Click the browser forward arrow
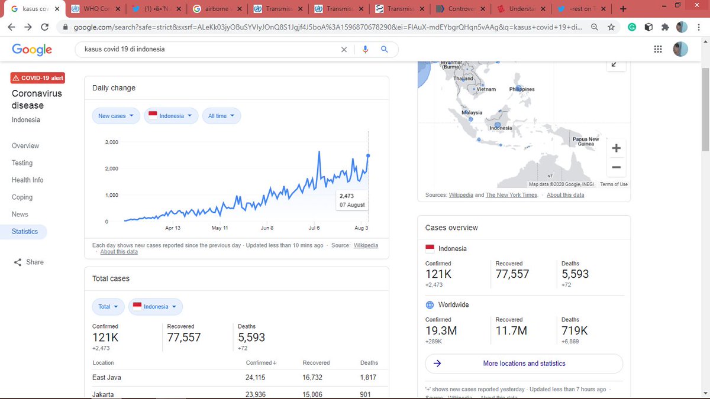 pos(29,27)
